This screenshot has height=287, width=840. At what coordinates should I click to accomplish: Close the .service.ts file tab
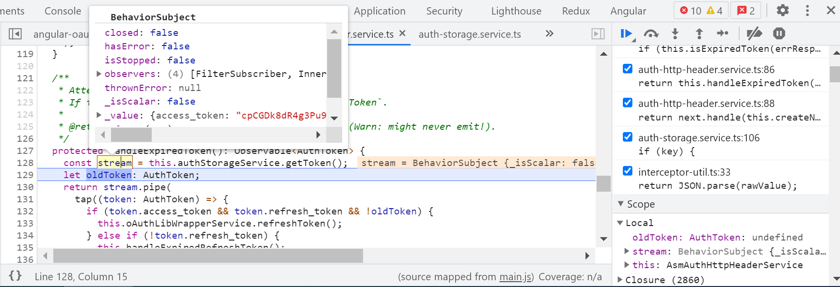[402, 33]
